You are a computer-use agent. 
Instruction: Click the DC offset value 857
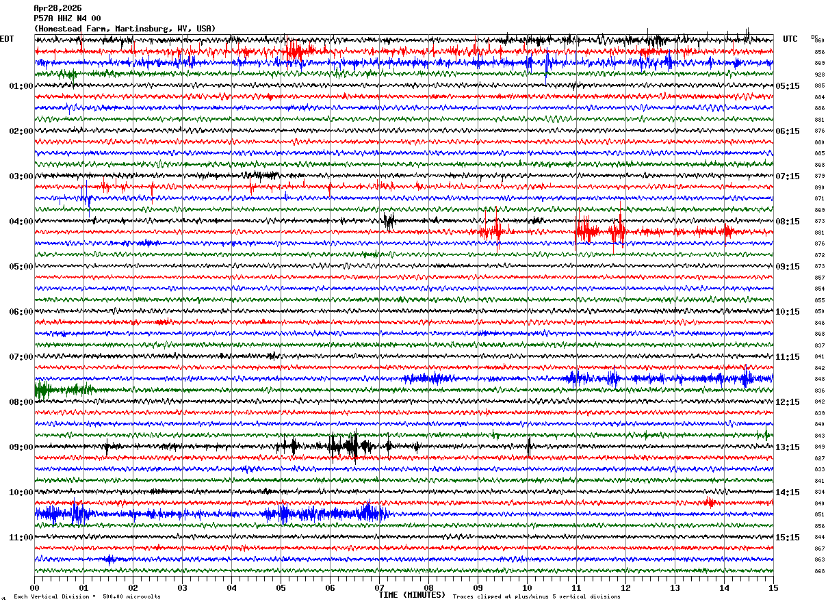click(x=819, y=278)
